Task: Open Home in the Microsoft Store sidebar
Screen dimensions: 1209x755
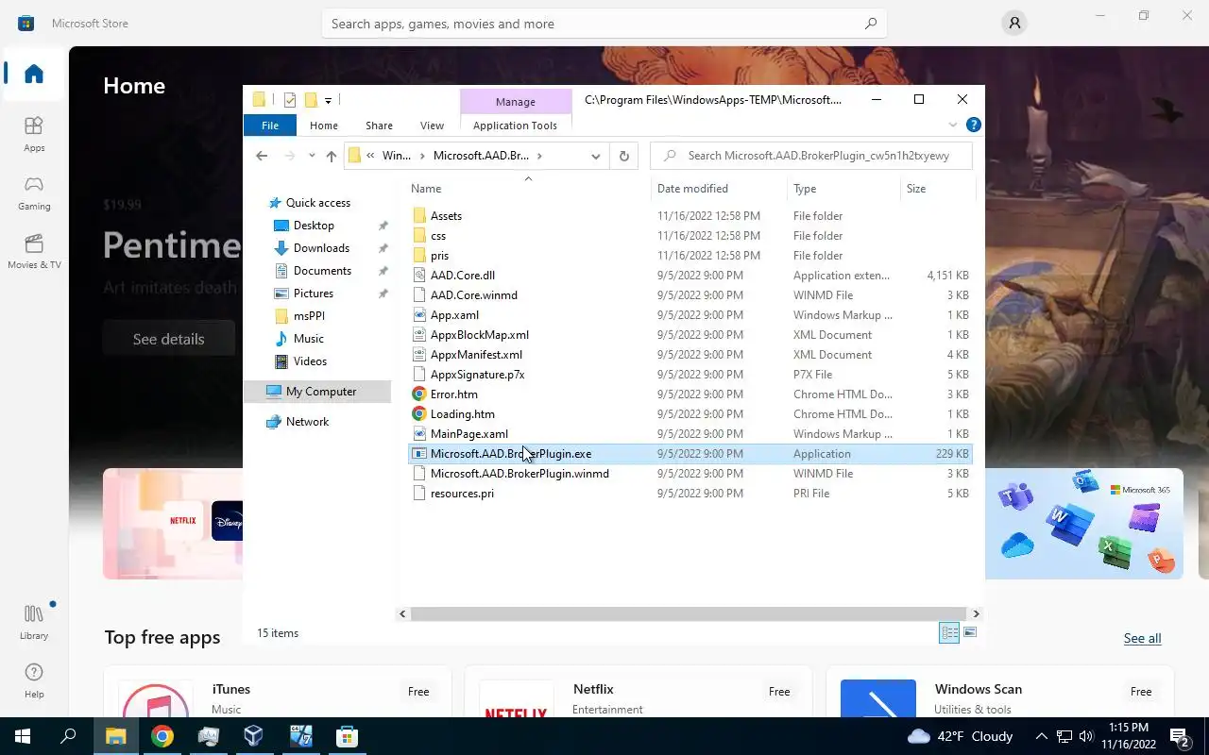Action: 34,74
